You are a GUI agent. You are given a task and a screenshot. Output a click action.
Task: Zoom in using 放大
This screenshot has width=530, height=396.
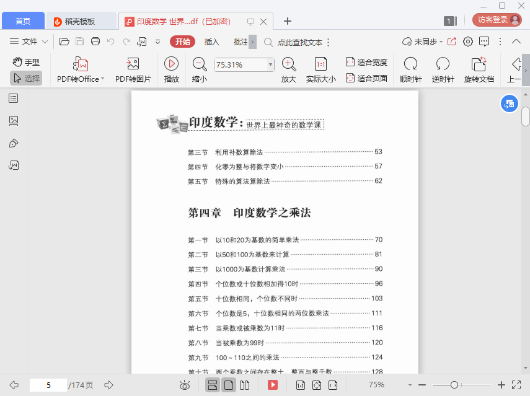(x=289, y=69)
